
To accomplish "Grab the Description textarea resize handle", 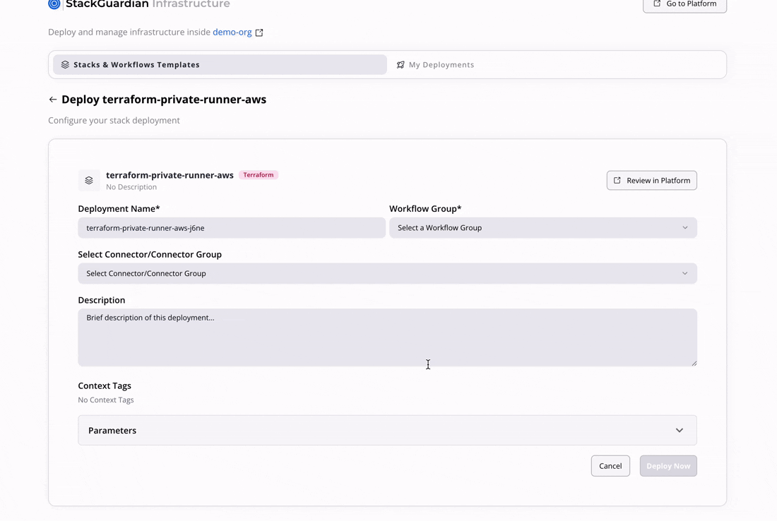I will pyautogui.click(x=694, y=363).
